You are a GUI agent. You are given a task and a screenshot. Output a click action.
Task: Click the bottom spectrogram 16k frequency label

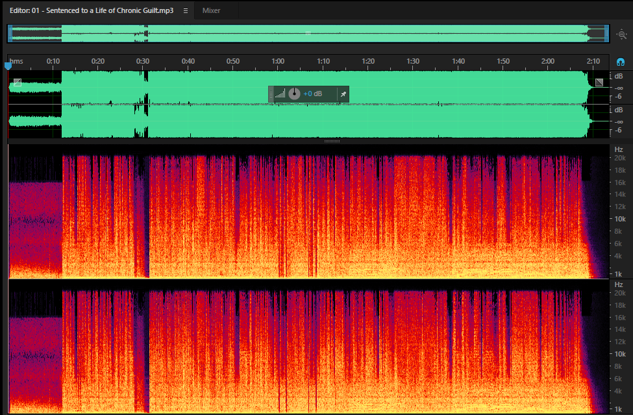click(619, 318)
